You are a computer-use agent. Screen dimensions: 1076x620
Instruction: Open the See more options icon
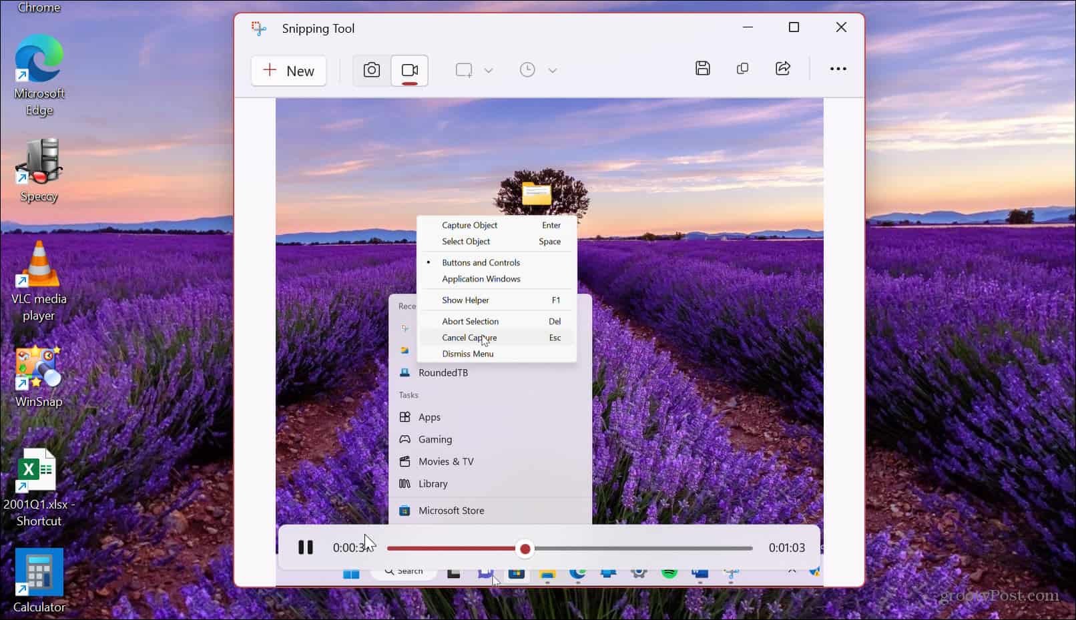[x=838, y=68]
